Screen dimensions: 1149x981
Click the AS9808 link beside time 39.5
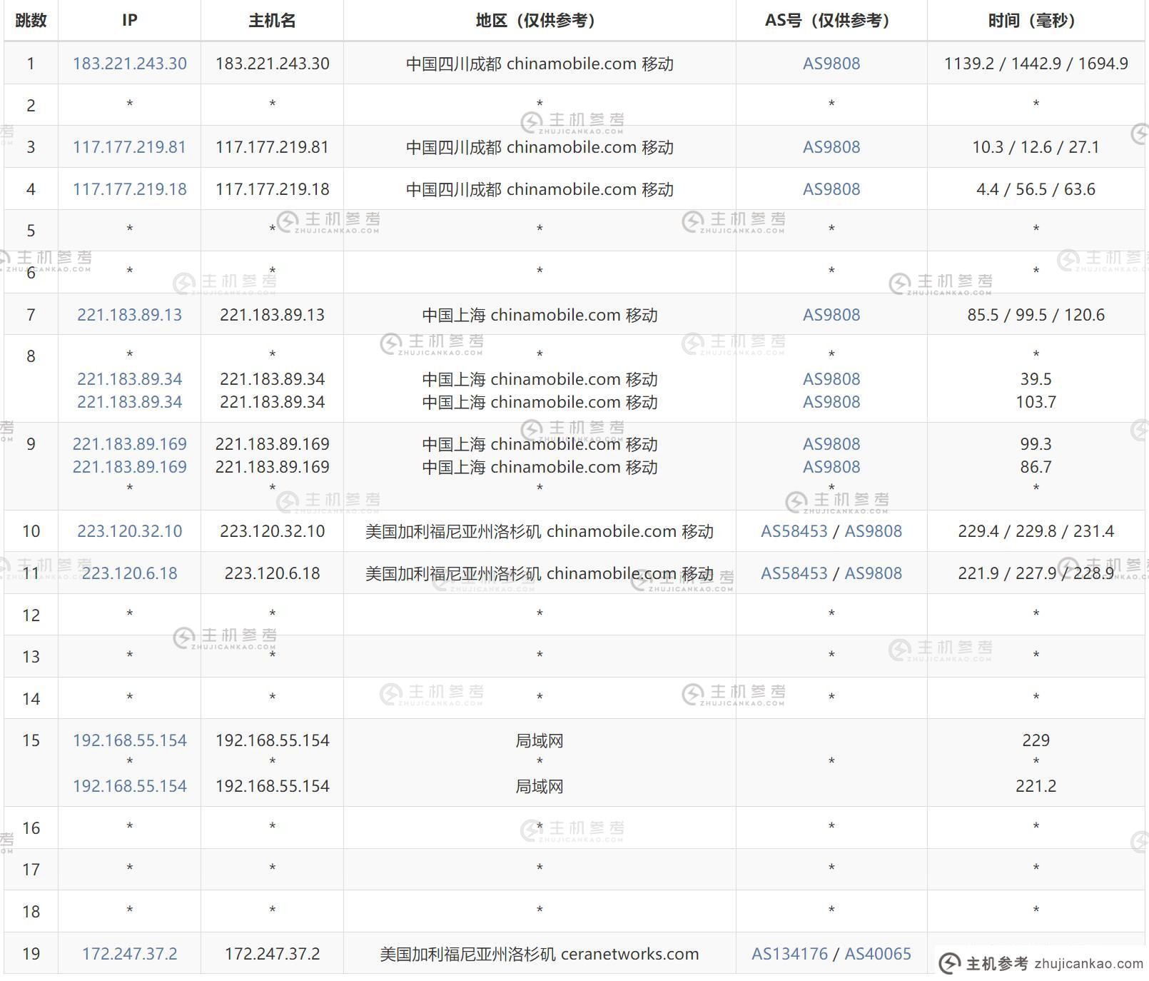(x=831, y=379)
